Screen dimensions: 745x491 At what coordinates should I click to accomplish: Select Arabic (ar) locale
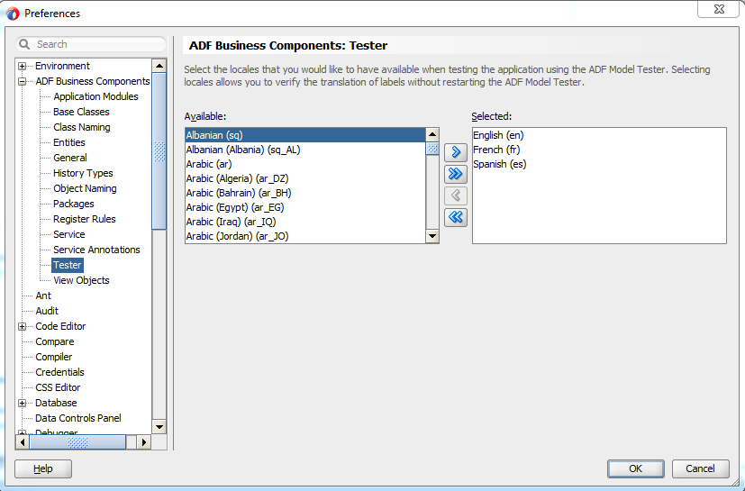(x=305, y=164)
